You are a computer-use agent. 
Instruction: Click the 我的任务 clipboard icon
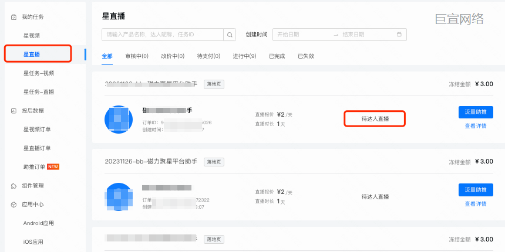[14, 17]
